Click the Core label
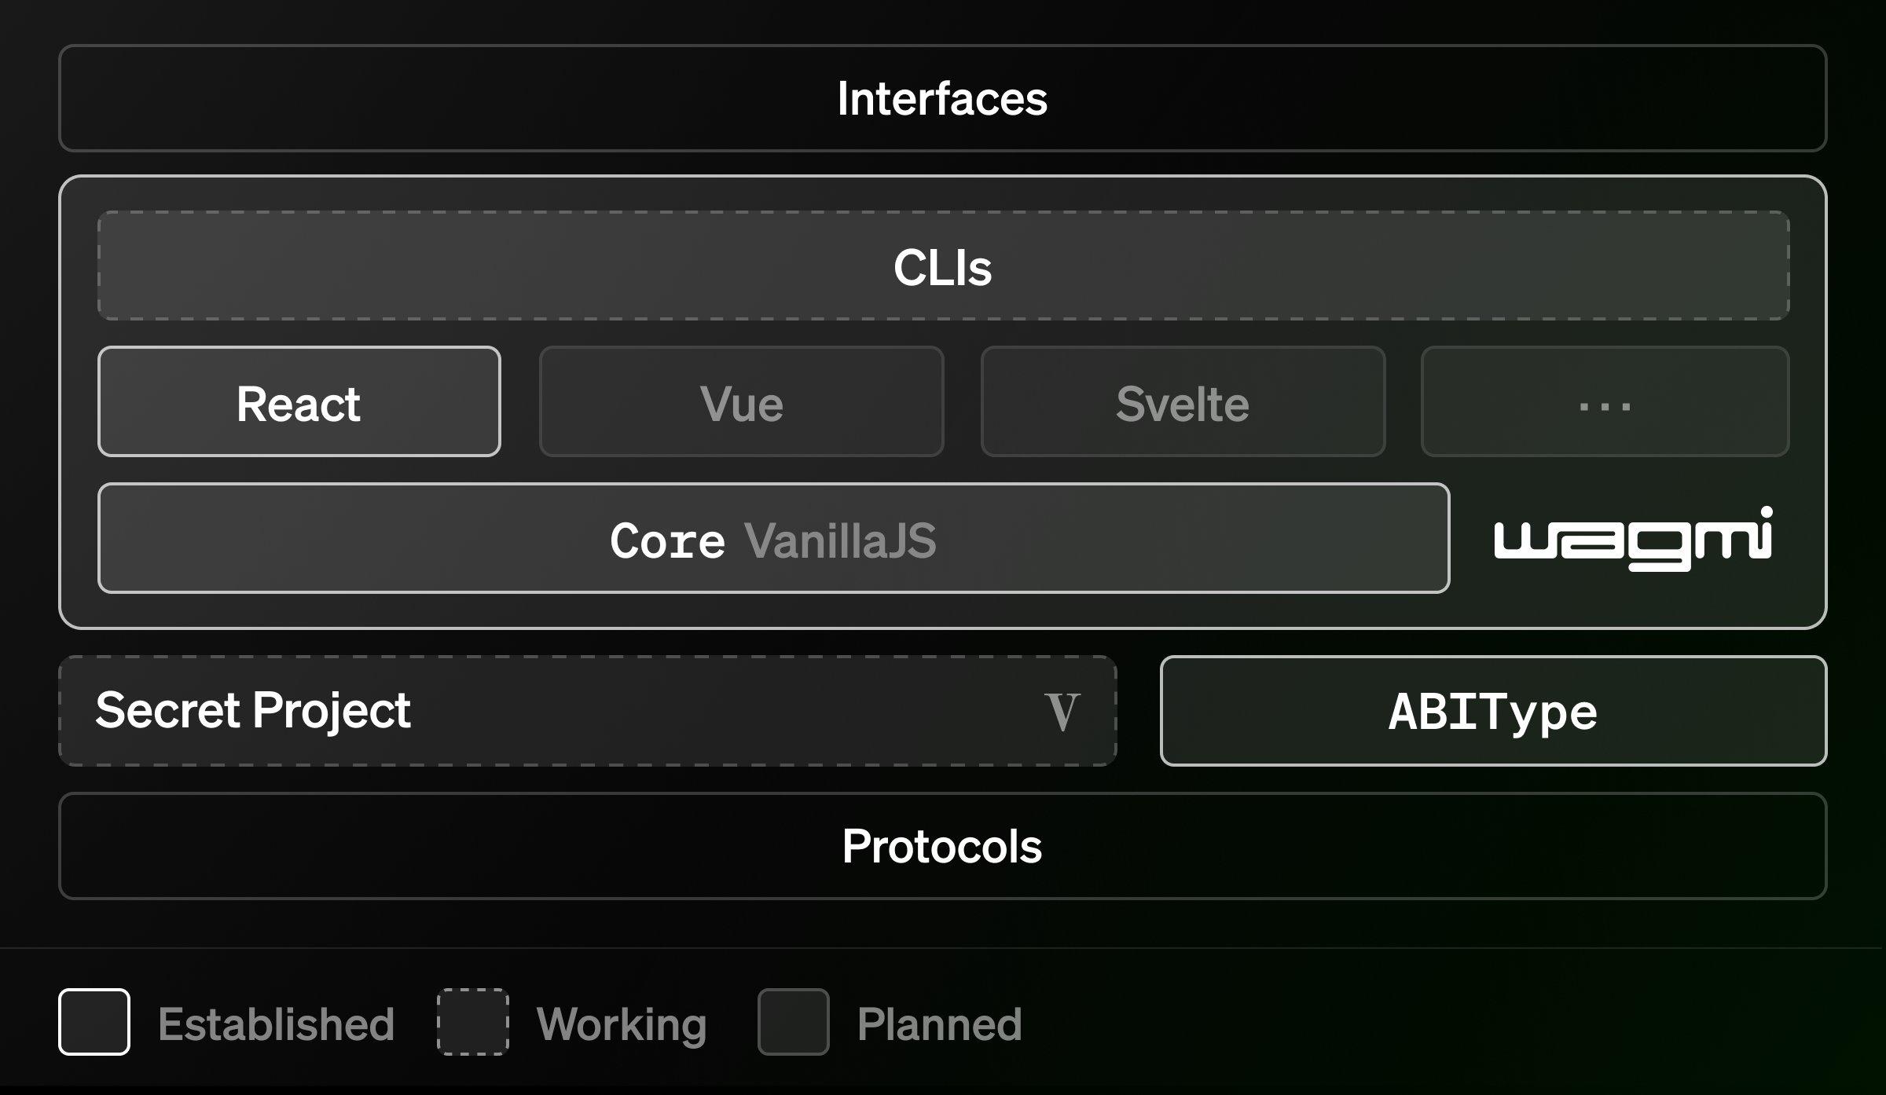1886x1095 pixels. pyautogui.click(x=667, y=540)
